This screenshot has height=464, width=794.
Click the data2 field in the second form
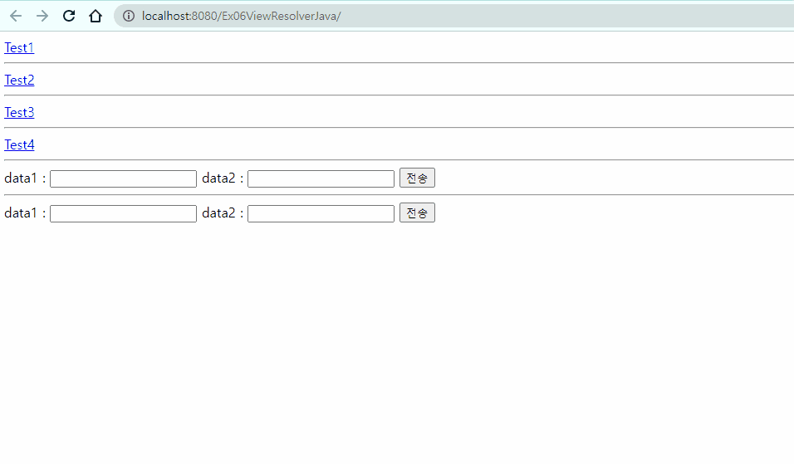pyautogui.click(x=321, y=213)
